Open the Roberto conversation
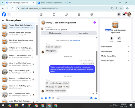Image resolution: width=135 pixels, height=108 pixels. (18, 34)
